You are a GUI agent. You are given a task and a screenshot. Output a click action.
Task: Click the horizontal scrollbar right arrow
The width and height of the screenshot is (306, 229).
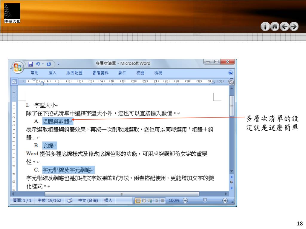pyautogui.click(x=226, y=194)
